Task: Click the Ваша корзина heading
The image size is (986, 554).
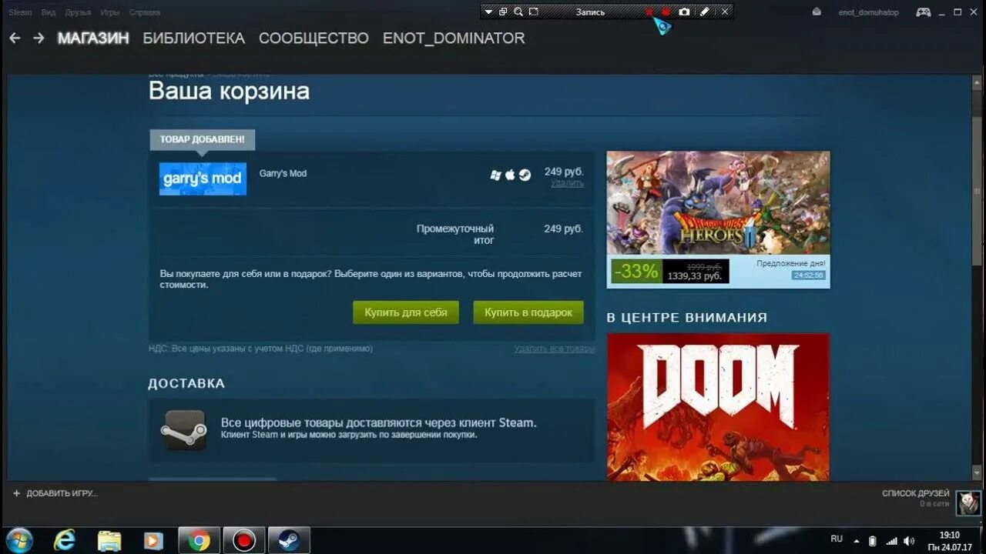Action: 229,92
